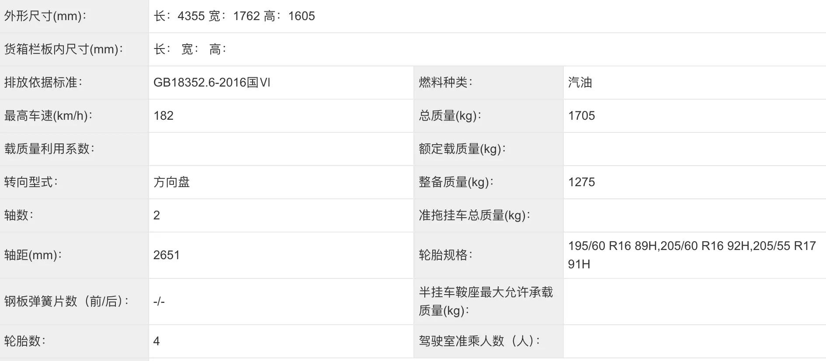Click the 轴数 label cell
Viewport: 826px width, 361px height.
[74, 215]
